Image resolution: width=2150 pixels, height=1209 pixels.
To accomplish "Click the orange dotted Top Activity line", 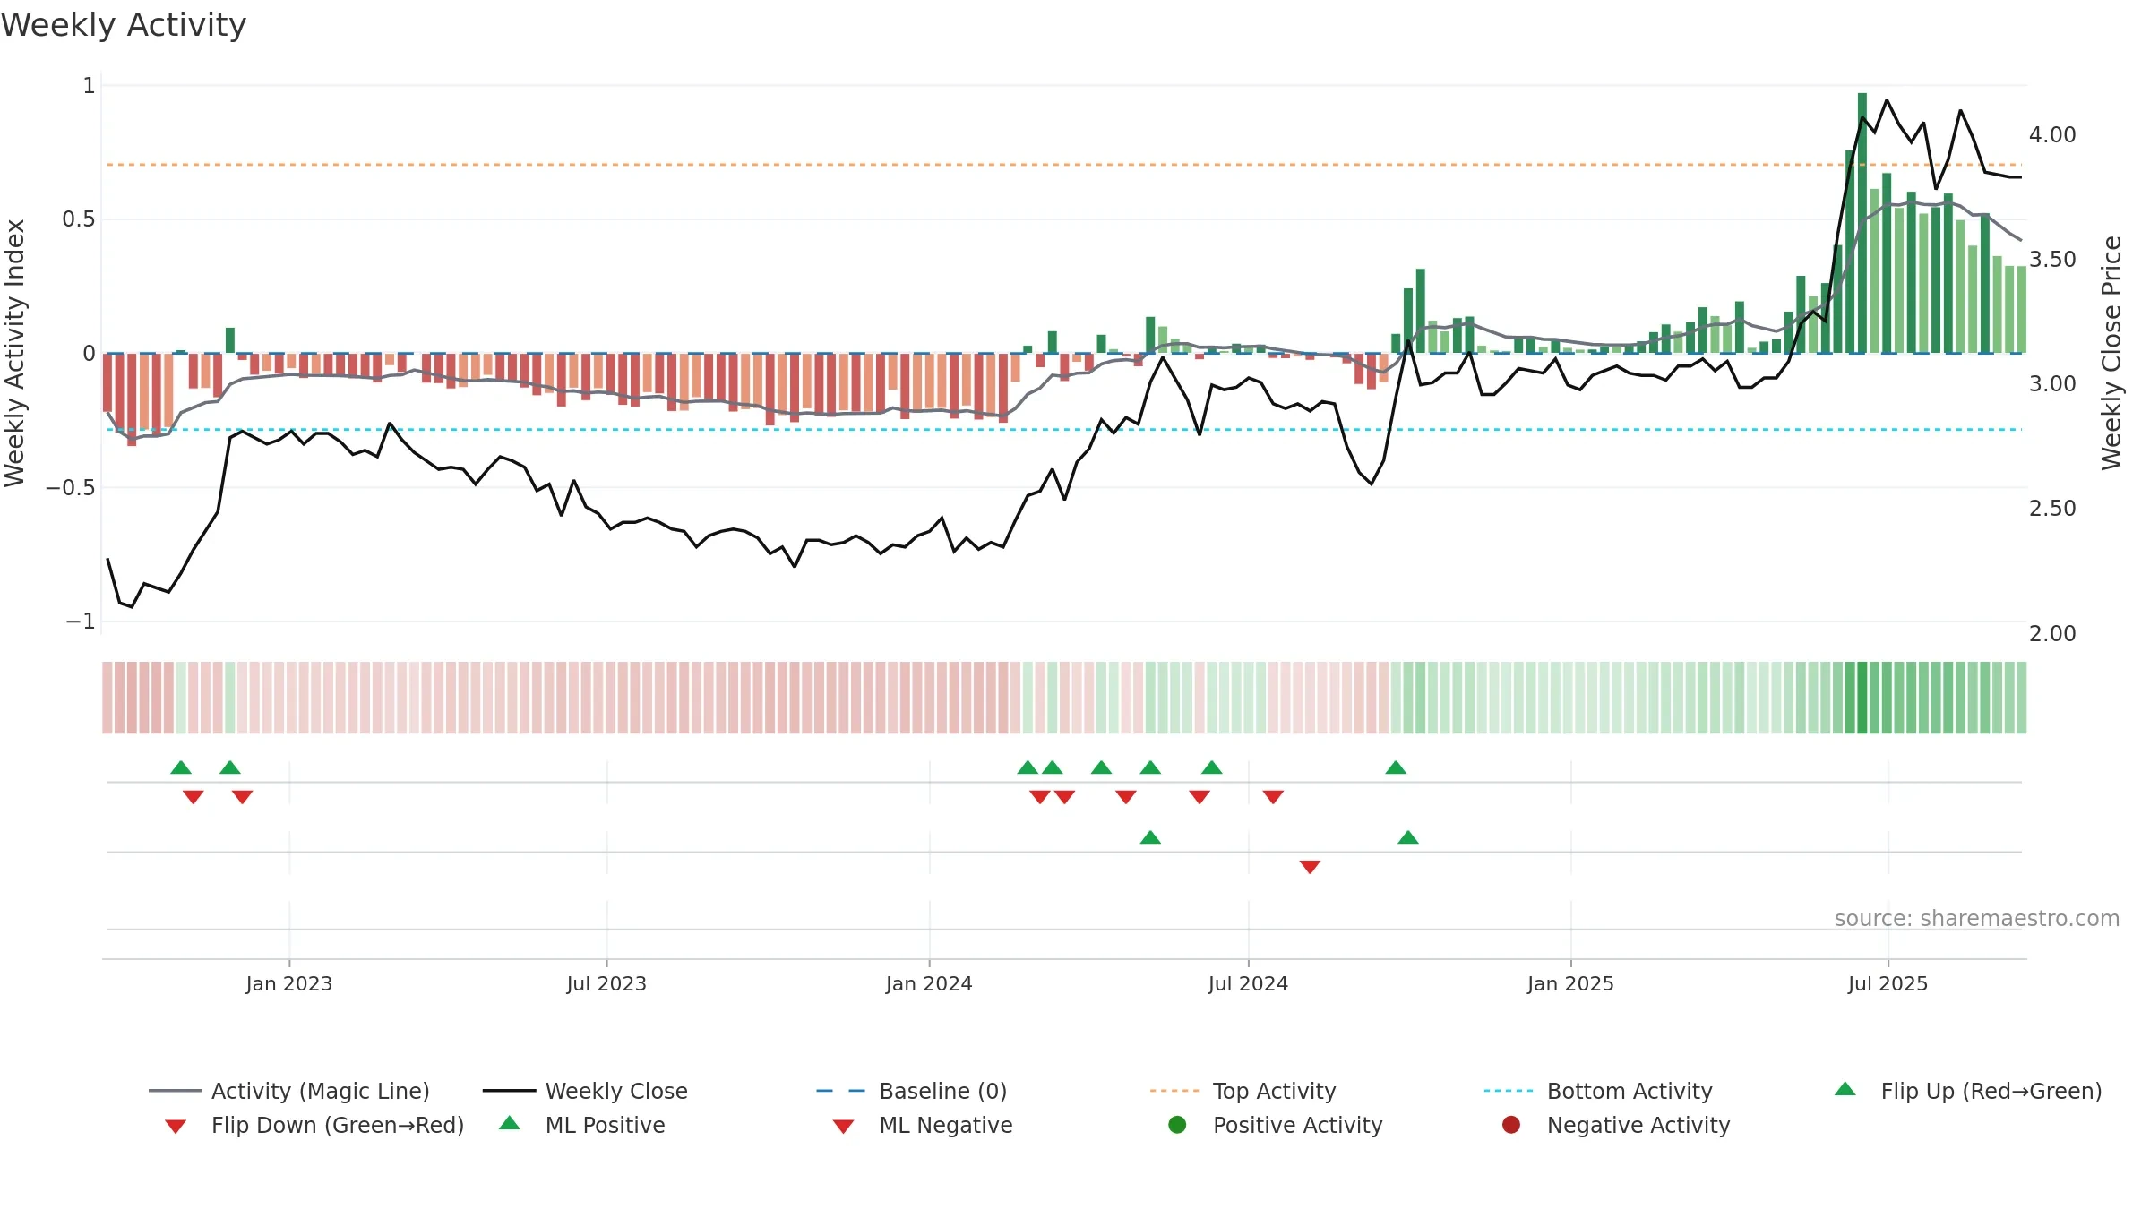I will [x=1064, y=165].
